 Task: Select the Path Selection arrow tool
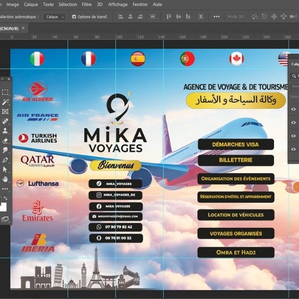(5, 169)
